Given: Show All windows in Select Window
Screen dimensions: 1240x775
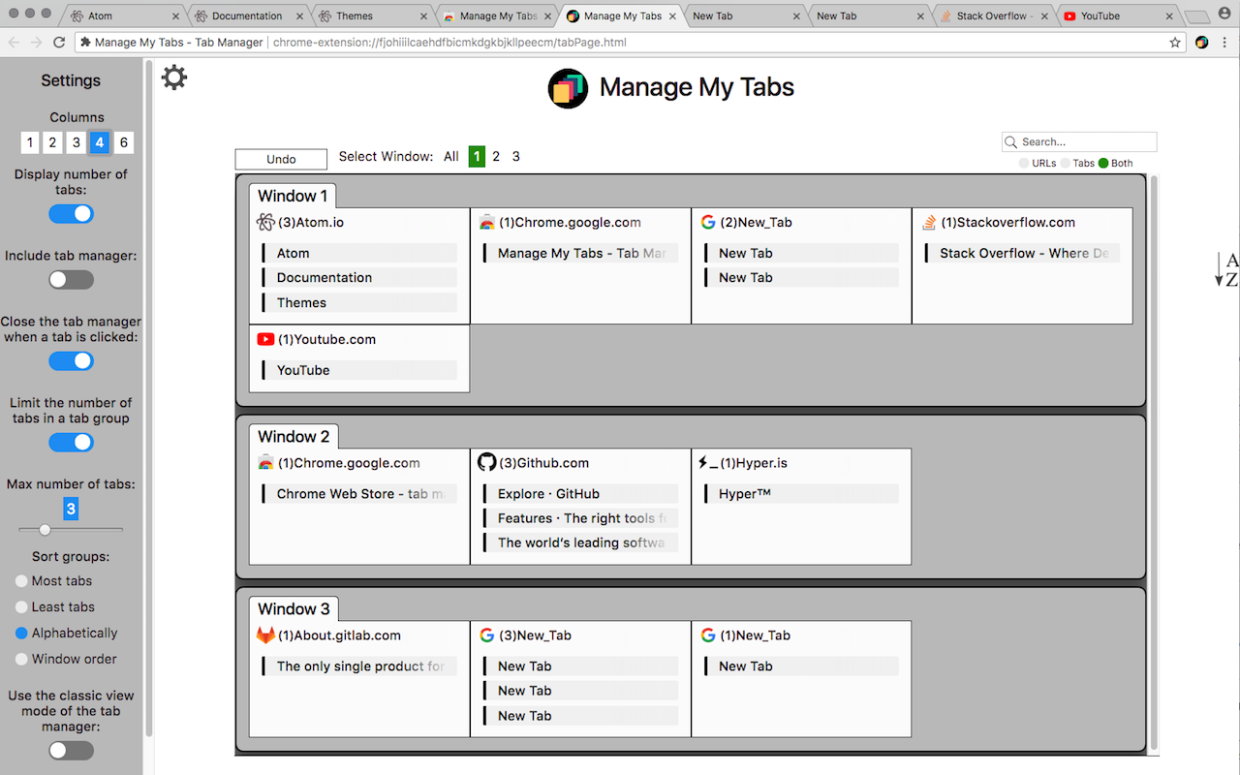Looking at the screenshot, I should point(451,157).
